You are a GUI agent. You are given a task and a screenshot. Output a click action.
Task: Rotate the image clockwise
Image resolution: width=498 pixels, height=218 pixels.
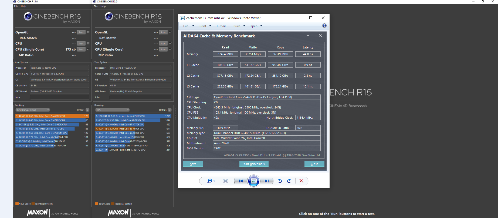pyautogui.click(x=289, y=181)
